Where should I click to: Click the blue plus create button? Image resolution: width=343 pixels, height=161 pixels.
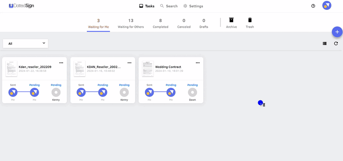tap(337, 32)
